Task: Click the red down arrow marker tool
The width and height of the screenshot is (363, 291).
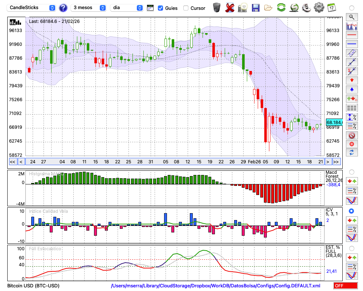Action: (352, 80)
